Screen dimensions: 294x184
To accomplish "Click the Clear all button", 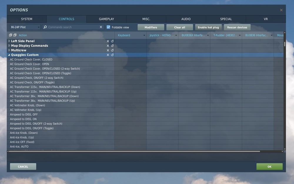I will 180,27.
